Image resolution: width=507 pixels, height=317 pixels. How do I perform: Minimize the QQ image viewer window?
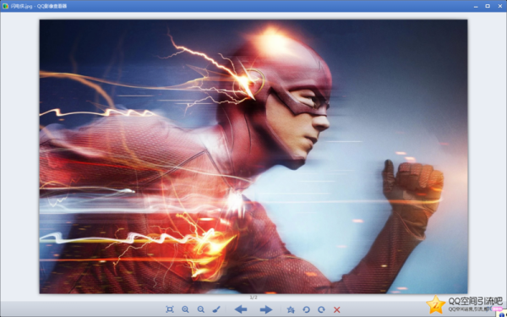tap(476, 6)
